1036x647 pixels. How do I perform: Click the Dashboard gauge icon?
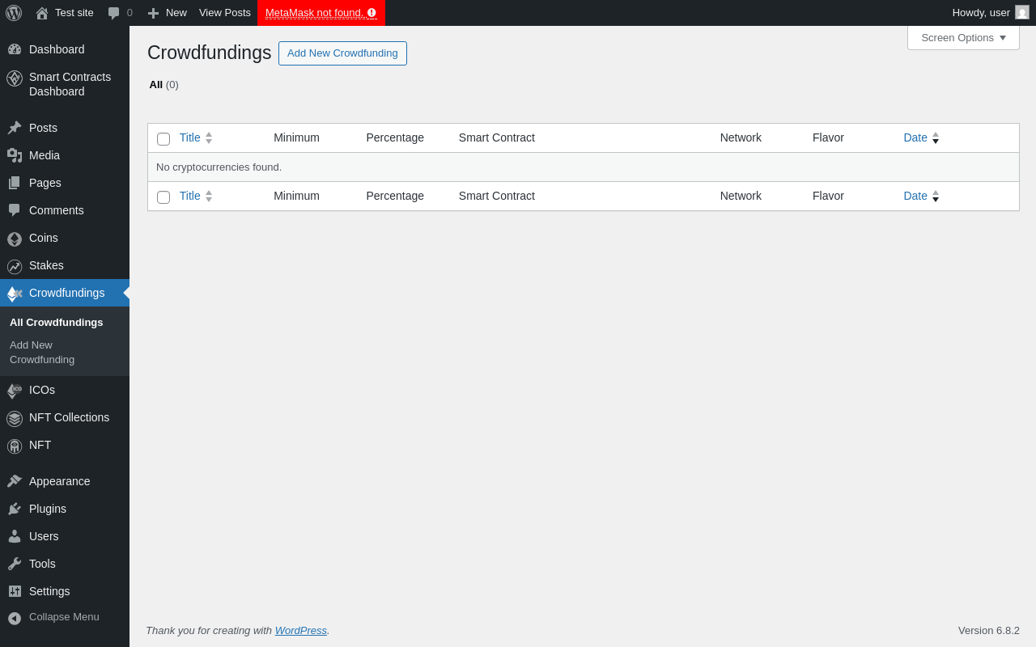coord(15,49)
